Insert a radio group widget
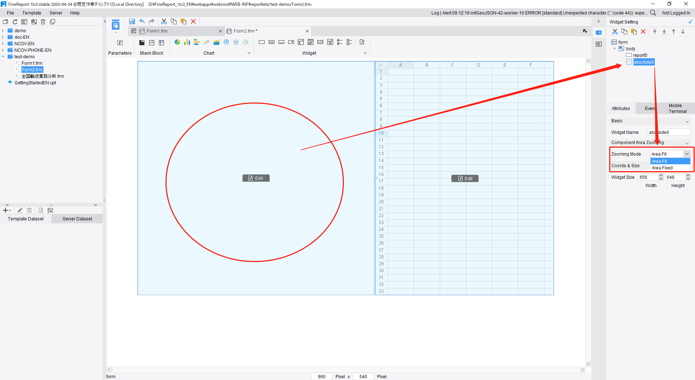695x380 pixels. 340,42
